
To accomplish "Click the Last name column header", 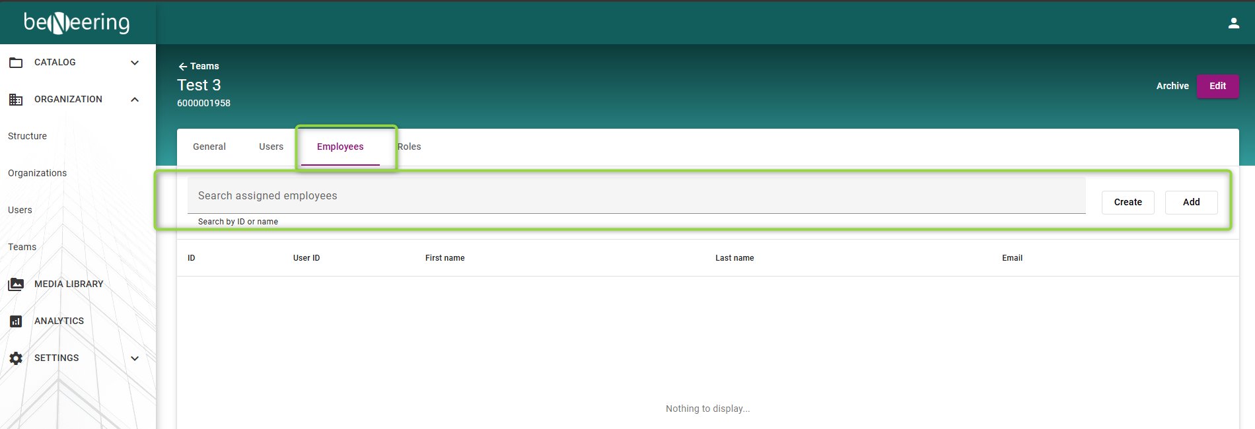I will pos(735,258).
